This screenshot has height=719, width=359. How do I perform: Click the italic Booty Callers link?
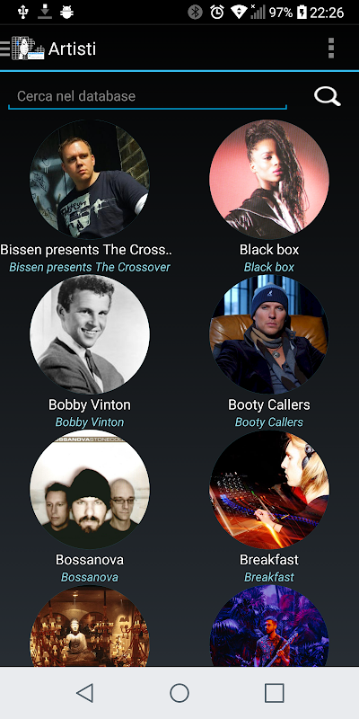(269, 422)
